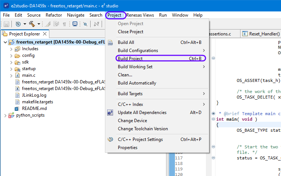The image size is (281, 176).
Task: Click the grayed block selection toolbar icon
Action: (x=56, y=24)
